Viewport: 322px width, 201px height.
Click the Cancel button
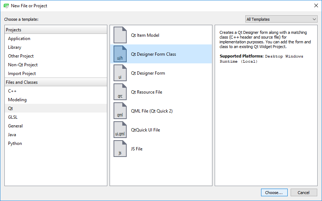303,193
